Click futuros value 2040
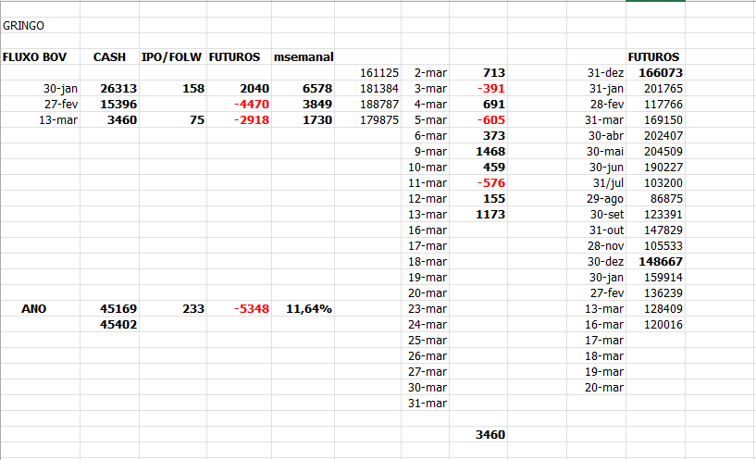Viewport: 756px width, 460px height. tap(239, 89)
